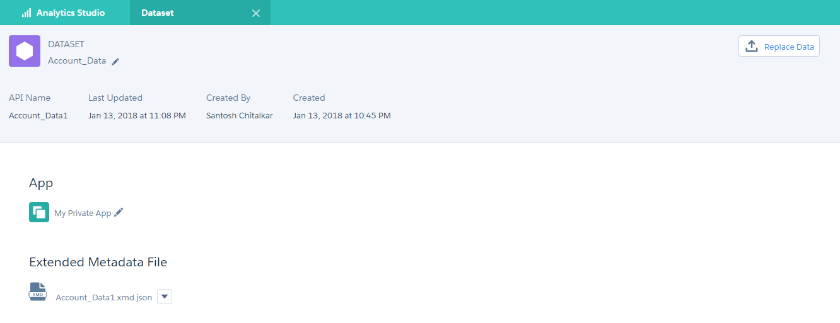Select the API name value Account_Data1
840x323 pixels.
[x=38, y=116]
